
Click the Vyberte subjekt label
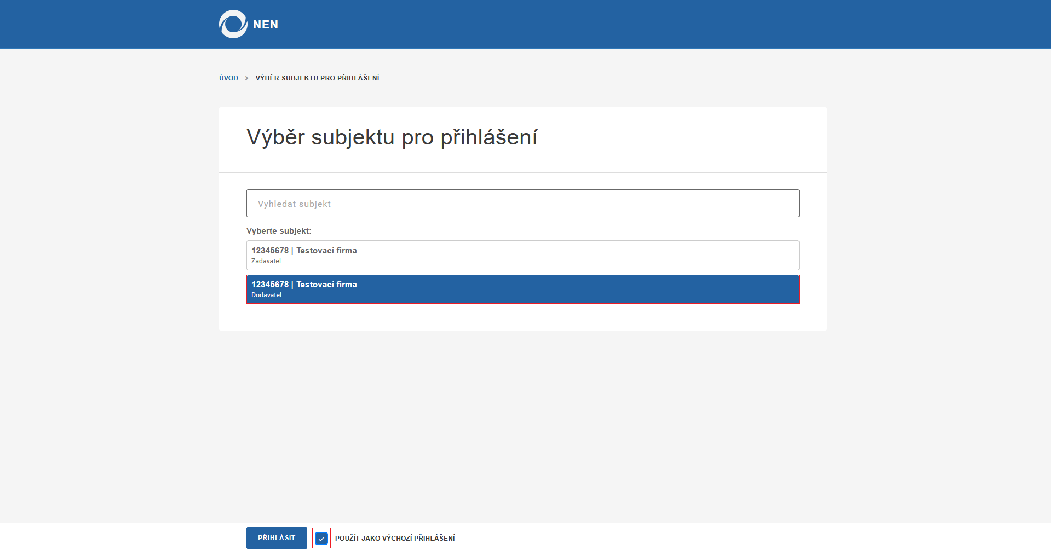click(278, 230)
